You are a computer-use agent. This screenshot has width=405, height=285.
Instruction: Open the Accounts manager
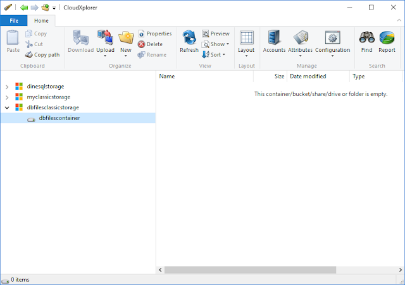click(274, 41)
